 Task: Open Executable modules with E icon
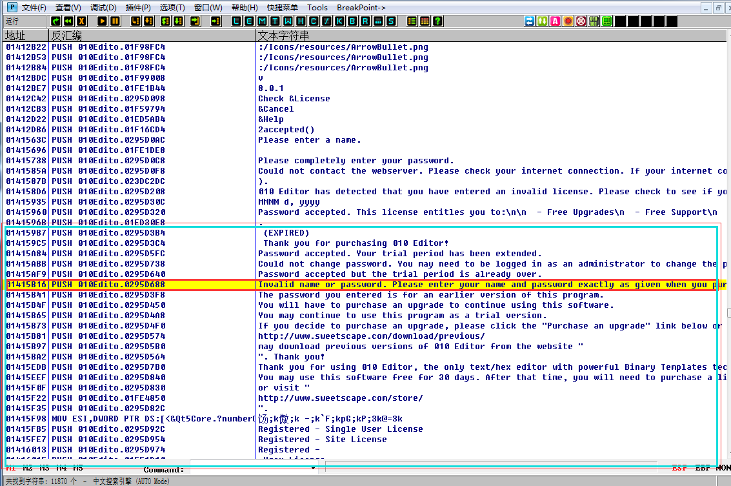[x=250, y=21]
